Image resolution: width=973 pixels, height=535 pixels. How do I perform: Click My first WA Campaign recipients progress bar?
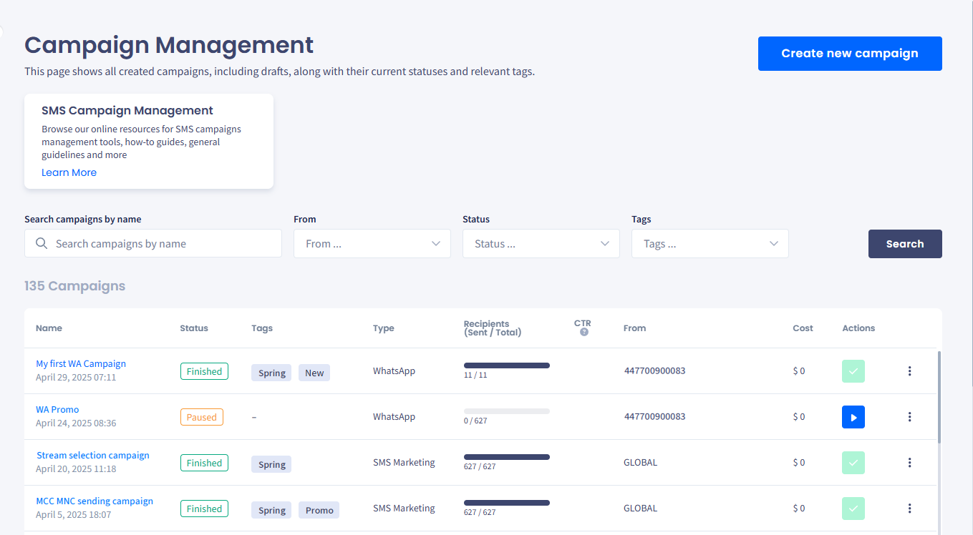507,365
